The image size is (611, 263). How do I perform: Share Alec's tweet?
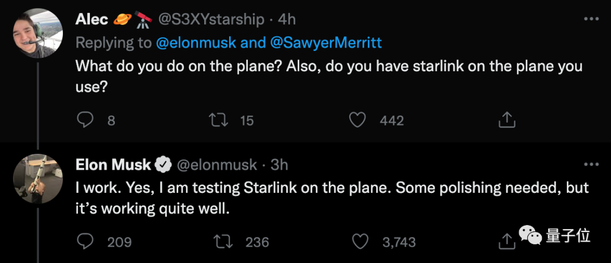[x=506, y=120]
